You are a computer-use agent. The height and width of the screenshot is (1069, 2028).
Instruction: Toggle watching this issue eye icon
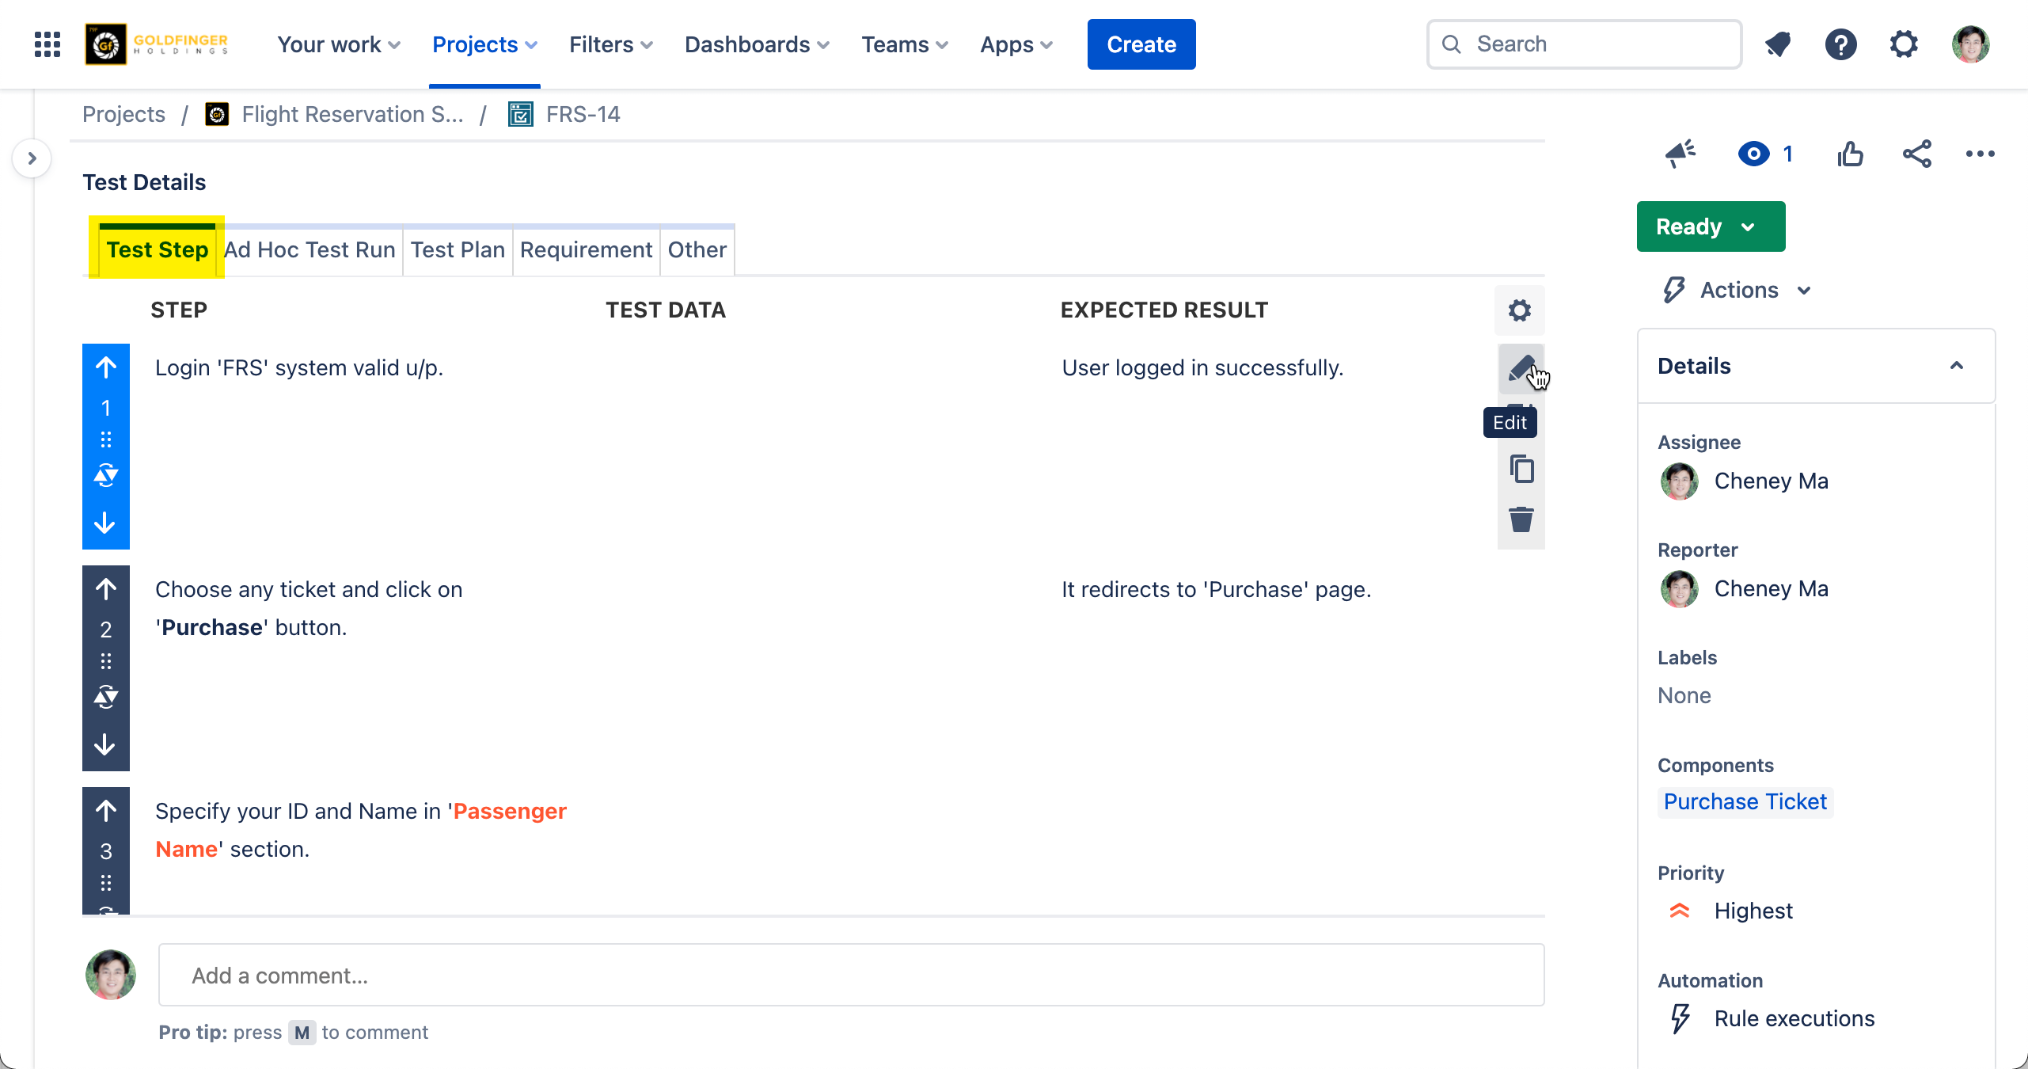click(x=1753, y=154)
